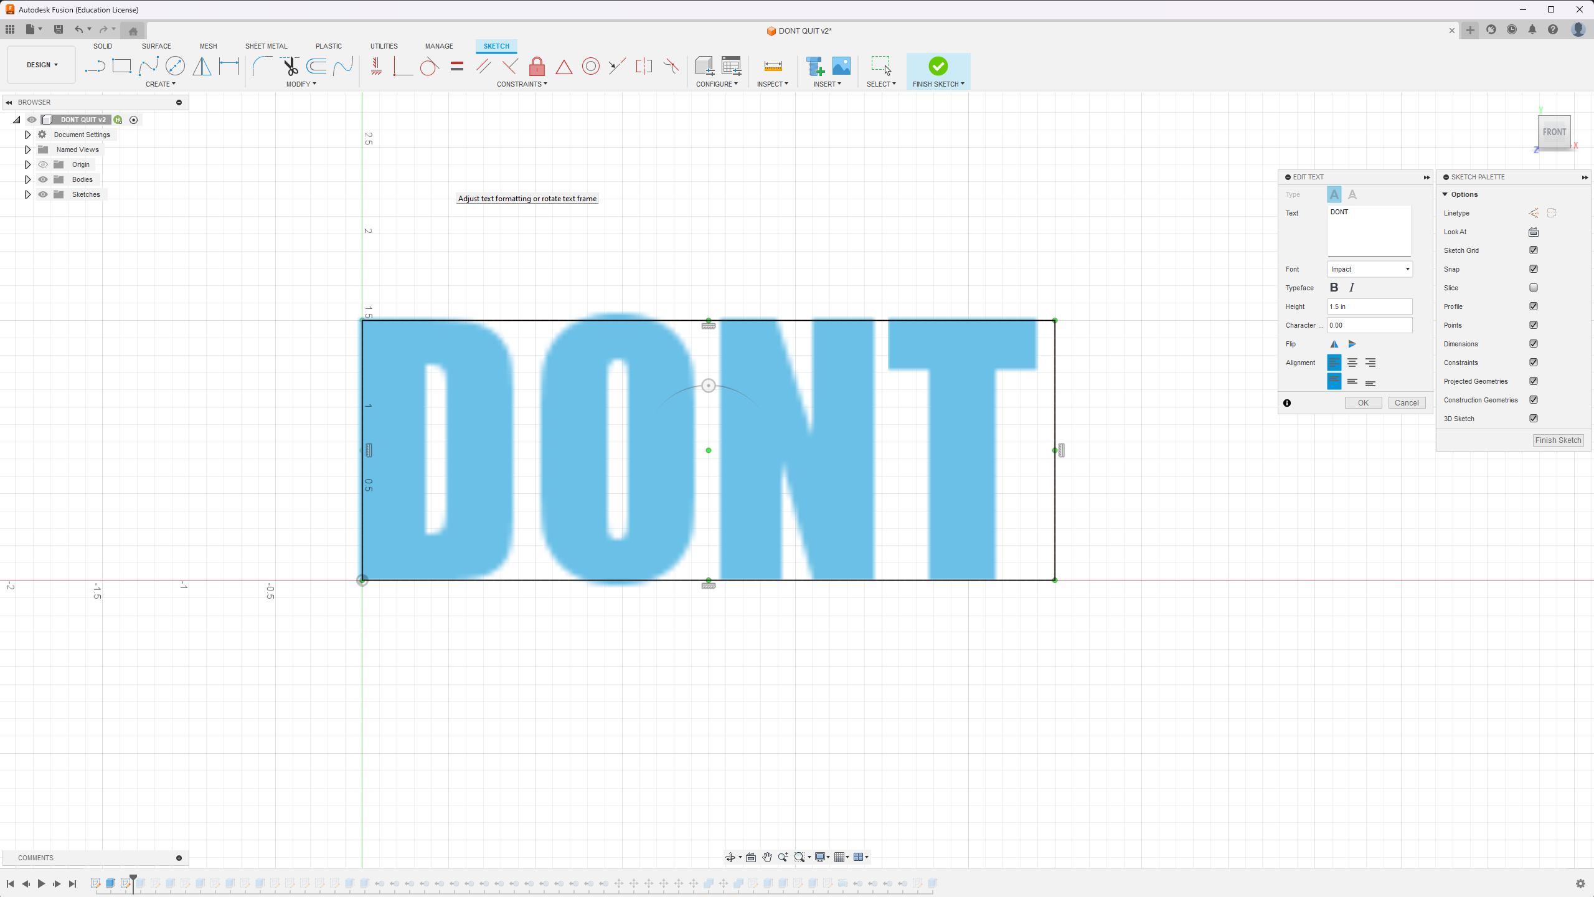The image size is (1594, 897).
Task: Uncheck the Sketch Grid checkbox
Action: [x=1534, y=250]
